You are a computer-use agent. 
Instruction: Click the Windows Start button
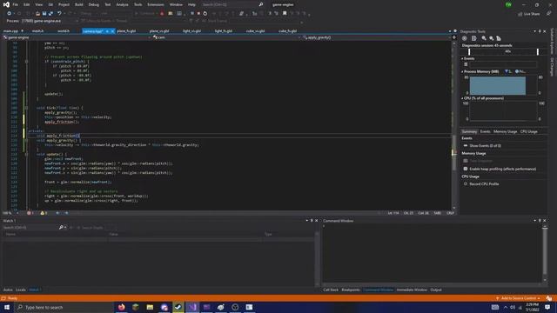(7, 307)
